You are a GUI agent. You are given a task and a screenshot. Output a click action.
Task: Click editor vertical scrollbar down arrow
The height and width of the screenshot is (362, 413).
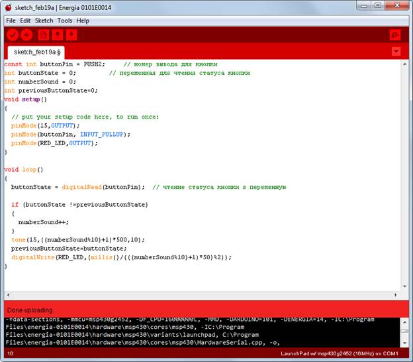(405, 286)
